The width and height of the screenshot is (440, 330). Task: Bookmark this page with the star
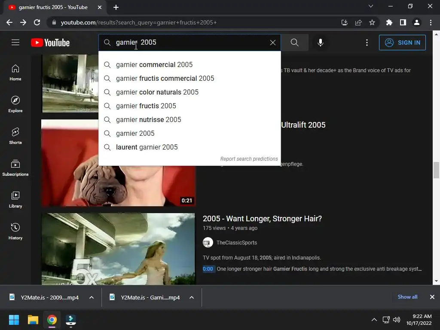(x=372, y=22)
